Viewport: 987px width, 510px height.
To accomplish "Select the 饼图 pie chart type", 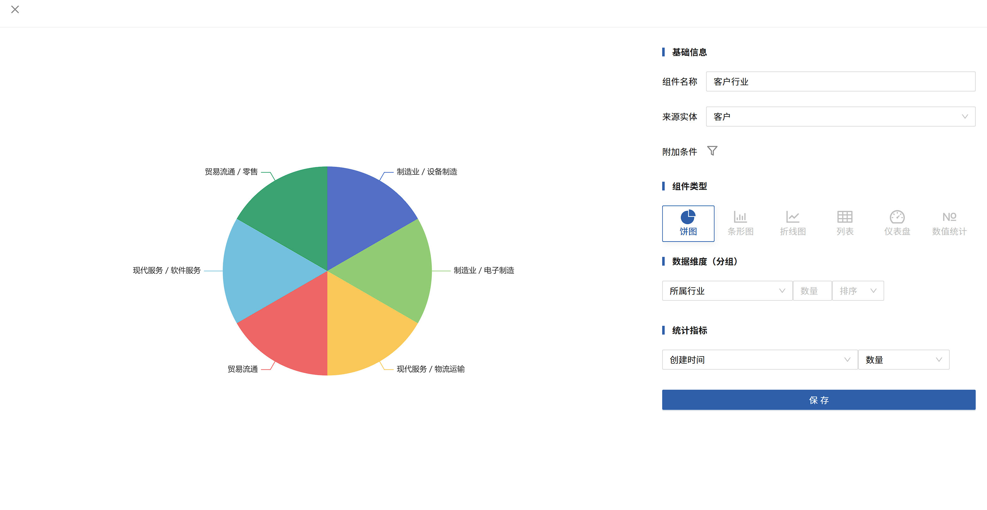I will [688, 224].
